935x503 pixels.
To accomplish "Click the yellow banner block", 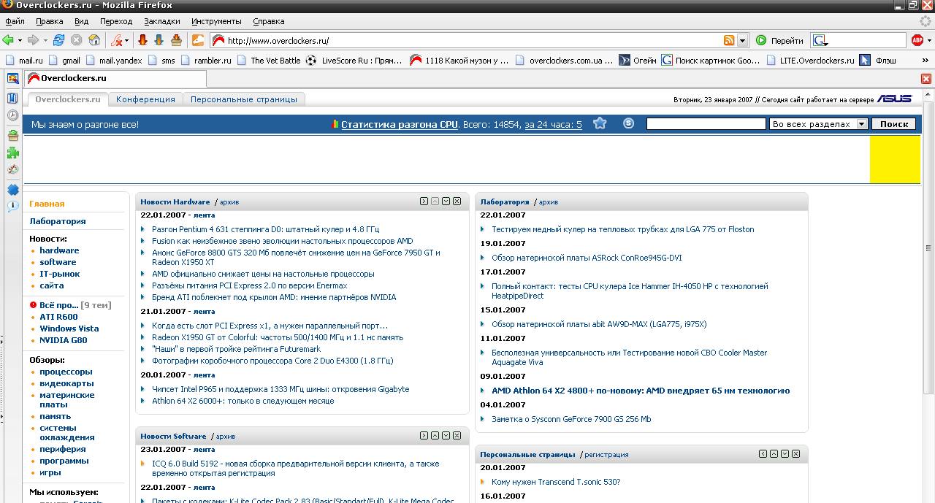I will 895,159.
